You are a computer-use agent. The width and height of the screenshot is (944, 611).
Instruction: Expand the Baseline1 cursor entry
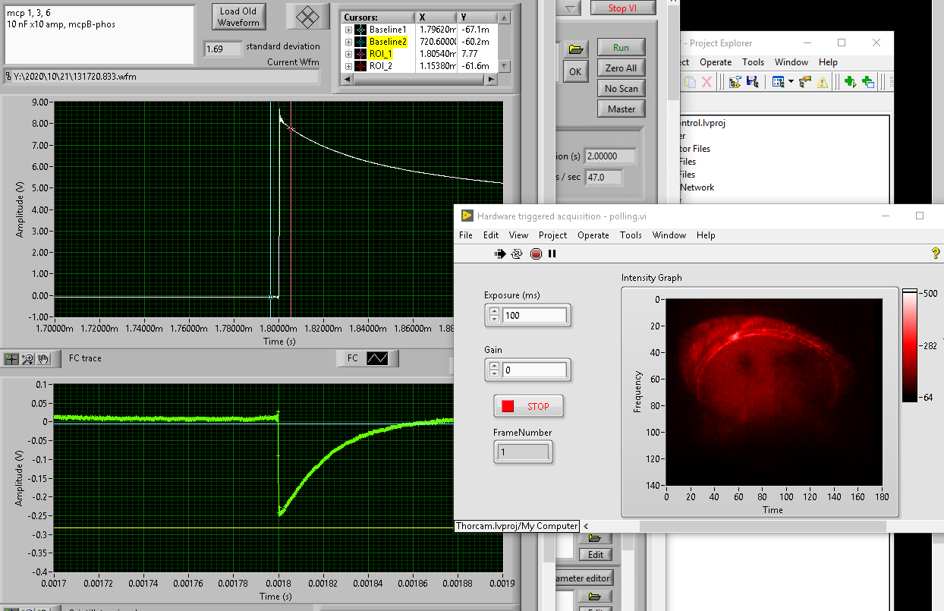pyautogui.click(x=348, y=30)
